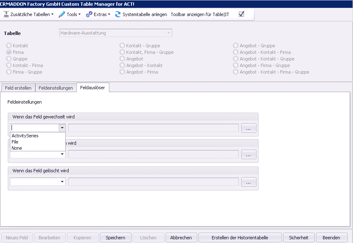Click the Beenden button
Viewport: 353px width, 243px height.
[331, 238]
